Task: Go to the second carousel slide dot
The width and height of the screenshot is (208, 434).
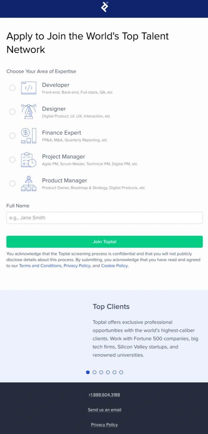Action: (x=94, y=372)
